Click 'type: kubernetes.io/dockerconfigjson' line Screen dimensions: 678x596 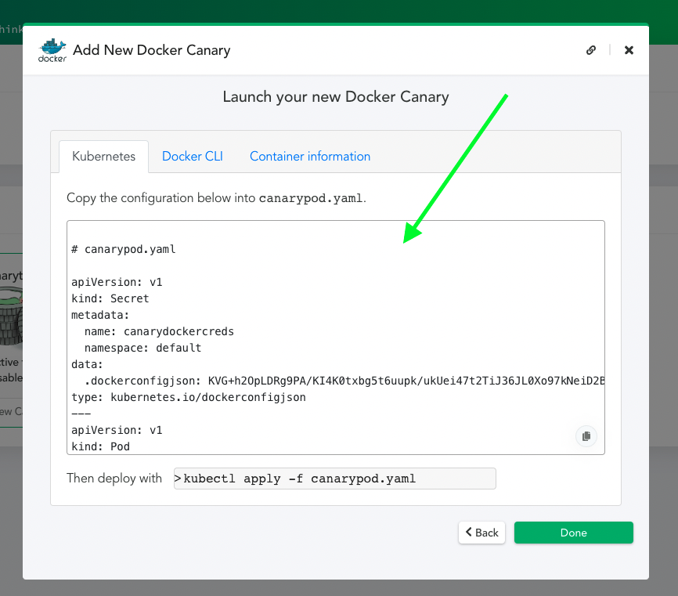click(x=189, y=397)
